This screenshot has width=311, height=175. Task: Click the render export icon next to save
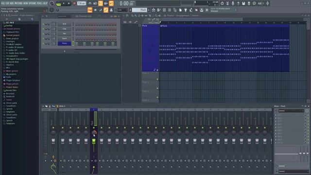tap(249, 3)
